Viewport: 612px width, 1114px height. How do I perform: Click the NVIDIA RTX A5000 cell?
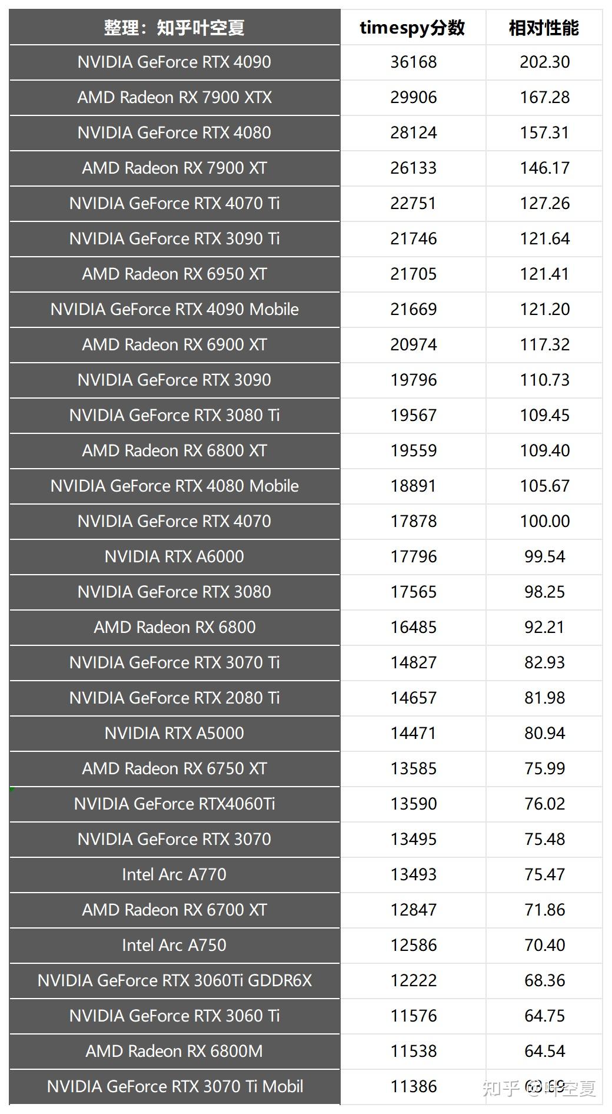(x=174, y=733)
